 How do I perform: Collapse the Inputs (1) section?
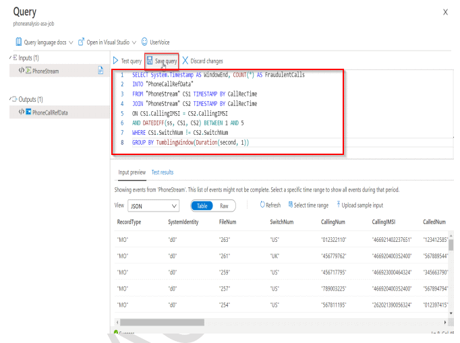tap(11, 57)
